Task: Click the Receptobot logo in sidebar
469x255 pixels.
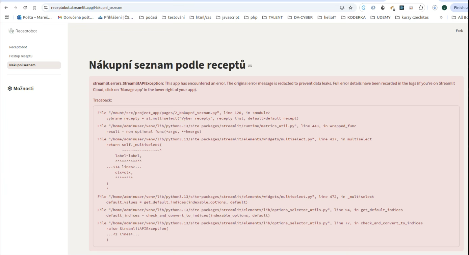Action: [23, 31]
